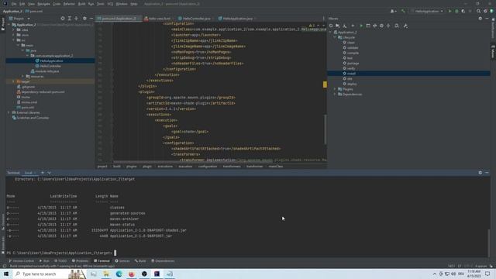Select the package lifecycle goal
The height and width of the screenshot is (279, 496).
pyautogui.click(x=353, y=64)
